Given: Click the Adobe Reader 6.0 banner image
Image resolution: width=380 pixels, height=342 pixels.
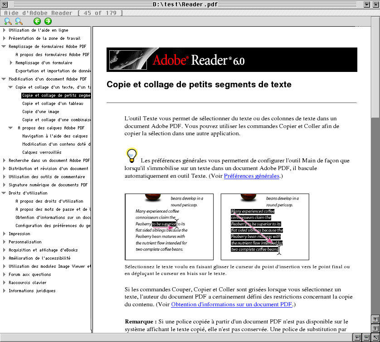Looking at the screenshot, I should coord(232,60).
